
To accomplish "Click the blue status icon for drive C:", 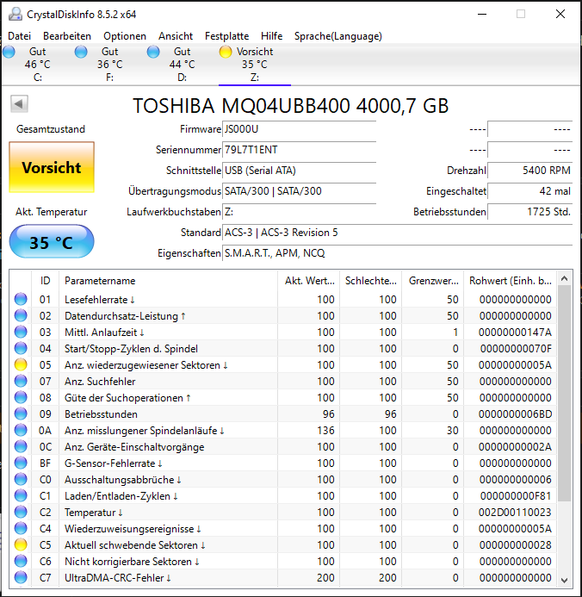I will click(9, 52).
